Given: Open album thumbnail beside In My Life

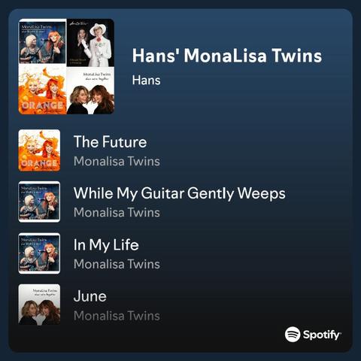Looking at the screenshot, I should point(39,253).
